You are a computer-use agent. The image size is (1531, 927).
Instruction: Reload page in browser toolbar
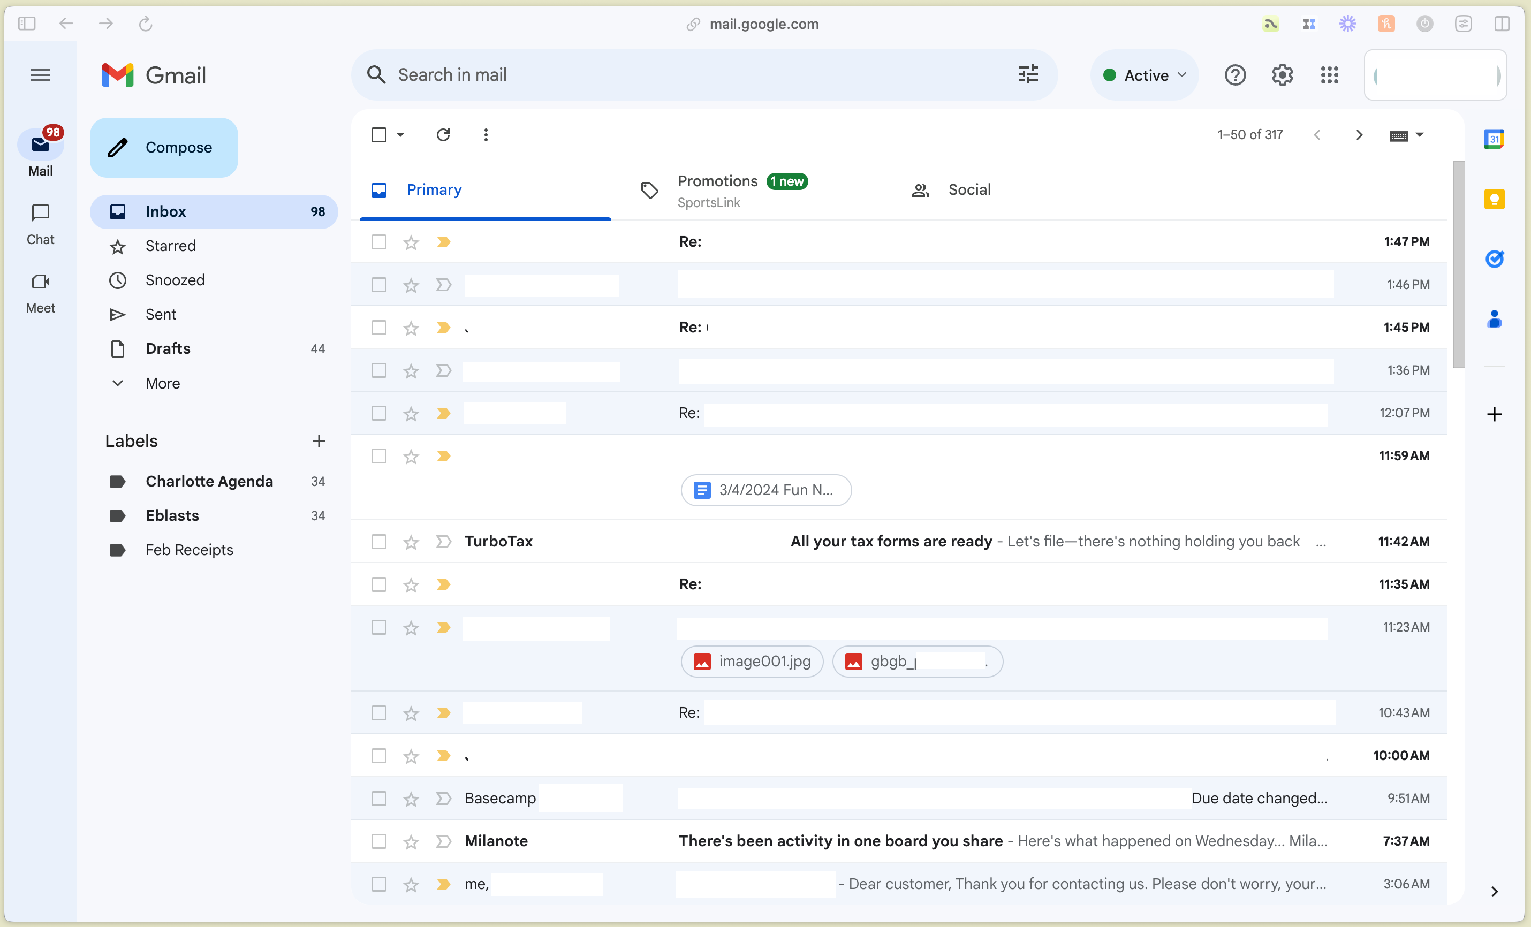click(146, 24)
